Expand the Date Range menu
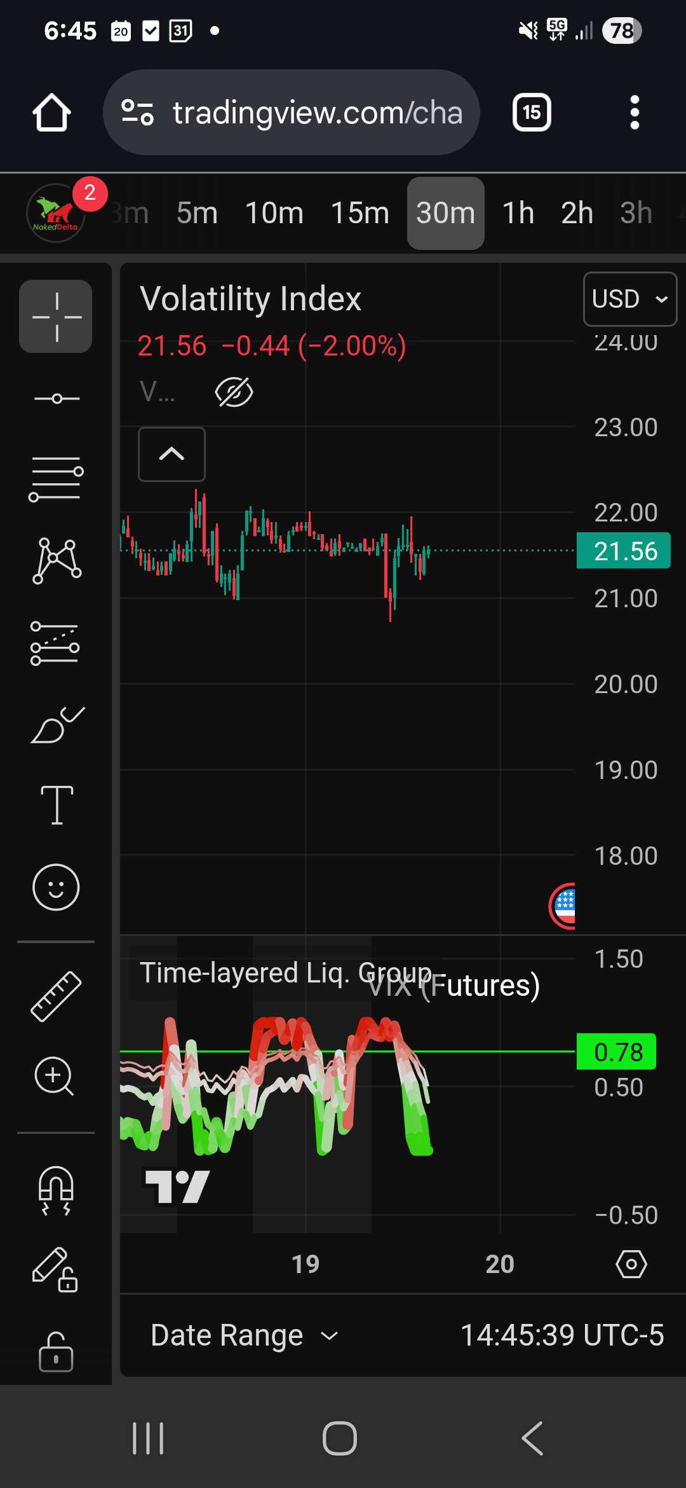The image size is (686, 1488). (245, 1335)
